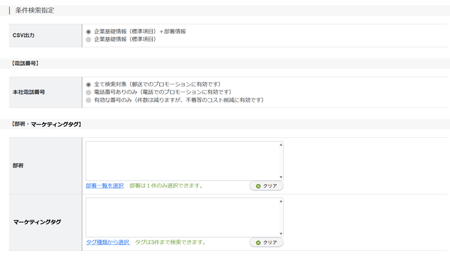
Task: Choose 電話番号ありのみ radio button
Action: pyautogui.click(x=88, y=92)
